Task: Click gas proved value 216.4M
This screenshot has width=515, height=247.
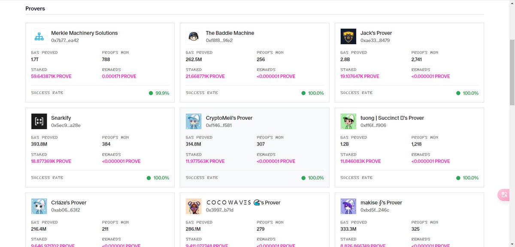Action: (x=39, y=229)
